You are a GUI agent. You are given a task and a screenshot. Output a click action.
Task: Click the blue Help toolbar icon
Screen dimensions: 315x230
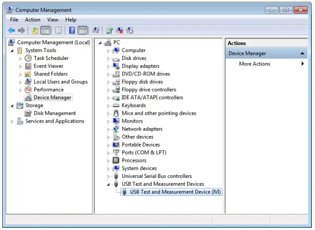tap(72, 30)
